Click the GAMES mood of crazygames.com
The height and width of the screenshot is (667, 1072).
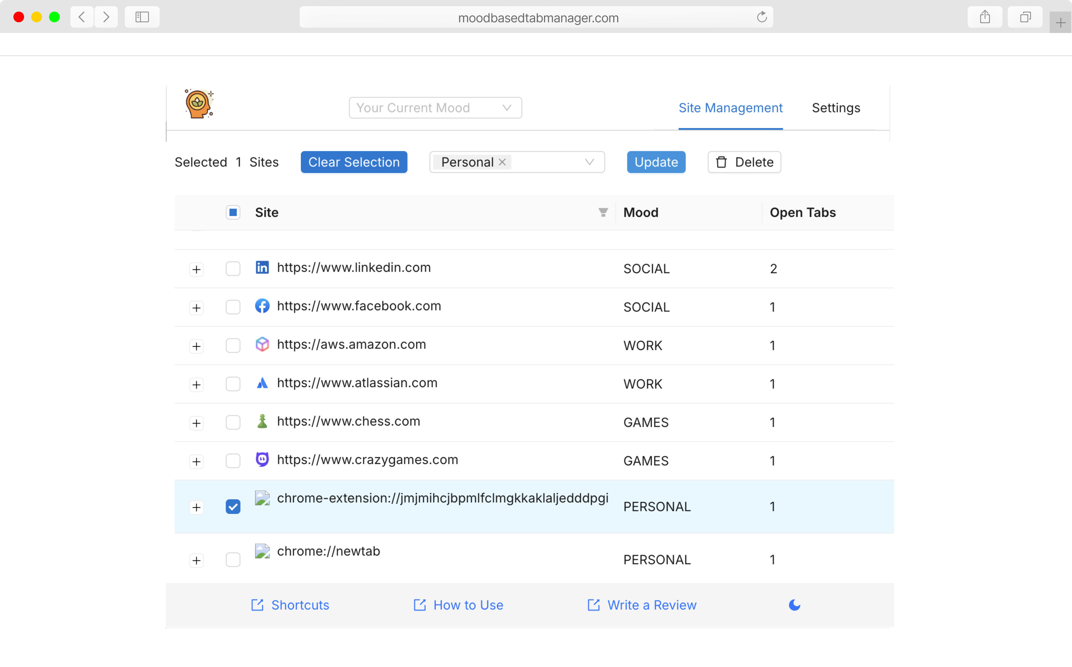click(x=646, y=460)
